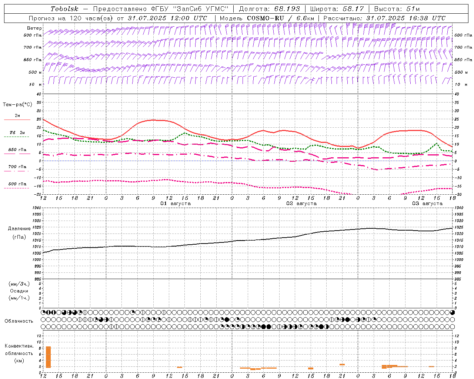The height and width of the screenshot is (379, 474).
Task: Click the Тем-ра(°C) axis title
Action: click(17, 105)
